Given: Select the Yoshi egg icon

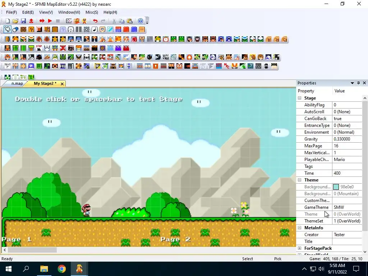Looking at the screenshot, I should pos(8,77).
